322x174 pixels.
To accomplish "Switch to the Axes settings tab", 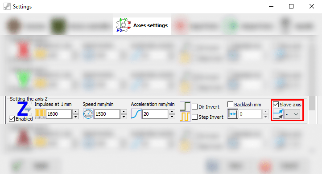I will 142,26.
